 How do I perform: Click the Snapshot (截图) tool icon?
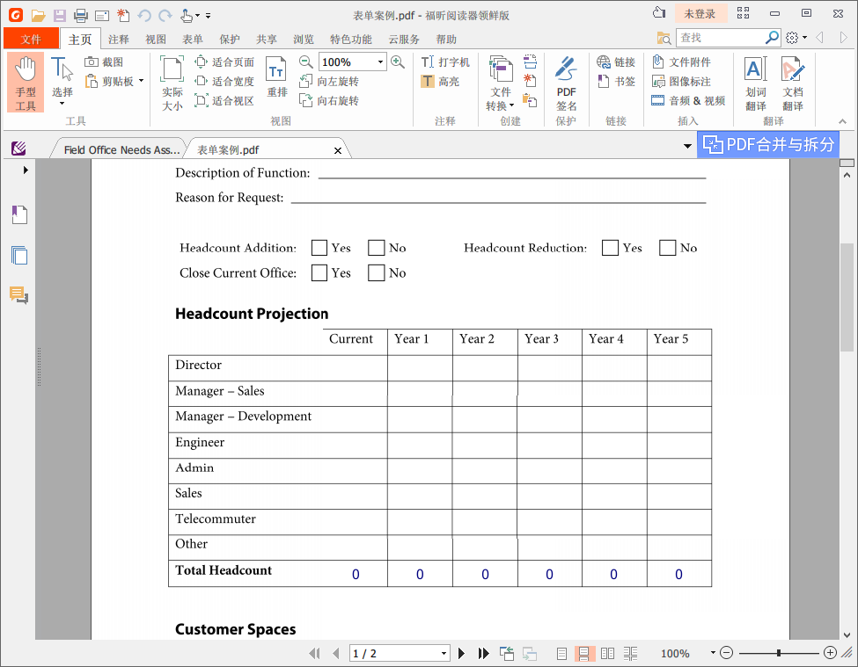(92, 62)
